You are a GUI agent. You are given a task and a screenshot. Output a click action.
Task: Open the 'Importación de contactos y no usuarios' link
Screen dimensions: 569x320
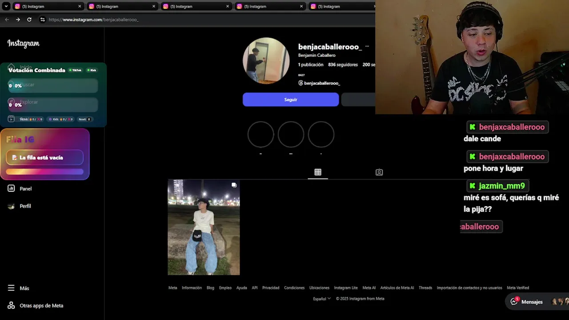[469, 288]
